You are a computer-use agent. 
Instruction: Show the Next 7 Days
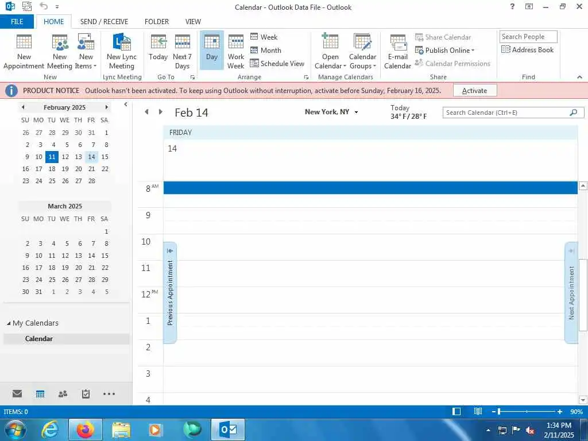coord(182,51)
